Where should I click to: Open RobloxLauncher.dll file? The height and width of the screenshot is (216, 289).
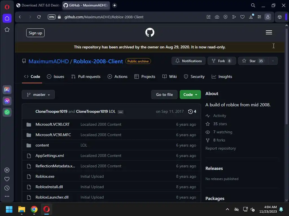pyautogui.click(x=52, y=197)
